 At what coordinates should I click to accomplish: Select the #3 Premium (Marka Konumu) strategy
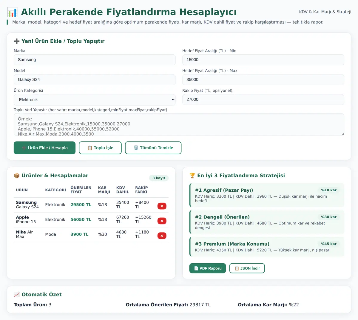pyautogui.click(x=267, y=247)
